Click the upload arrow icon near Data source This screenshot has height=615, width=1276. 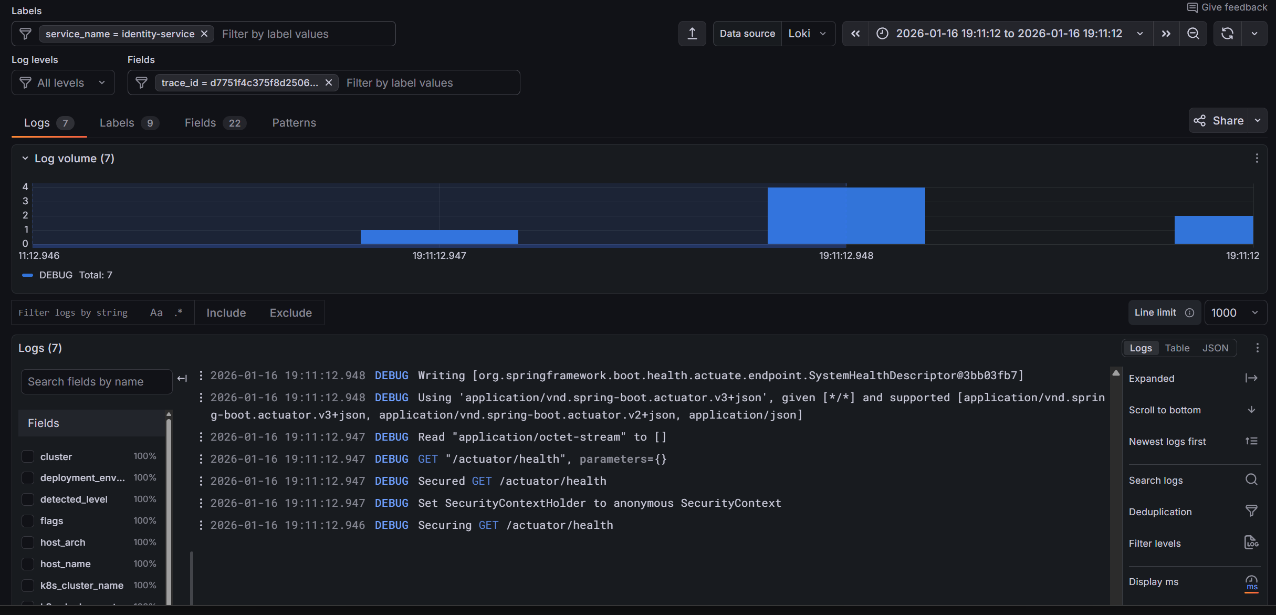pyautogui.click(x=692, y=34)
